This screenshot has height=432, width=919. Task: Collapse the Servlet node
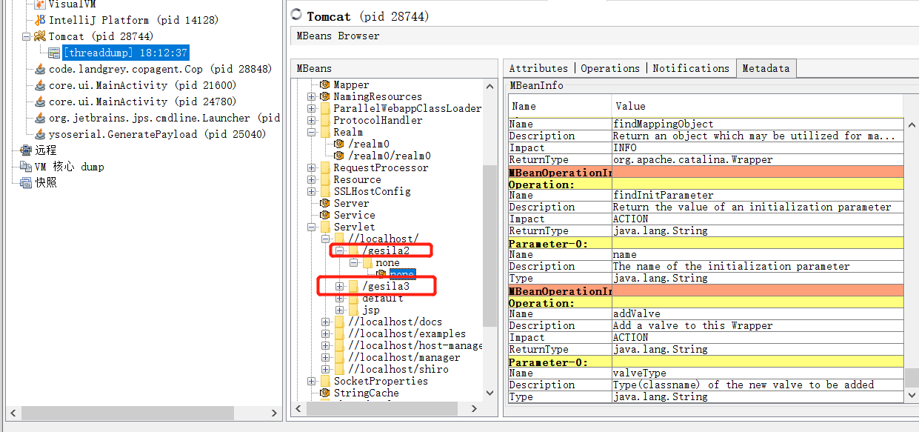click(312, 227)
